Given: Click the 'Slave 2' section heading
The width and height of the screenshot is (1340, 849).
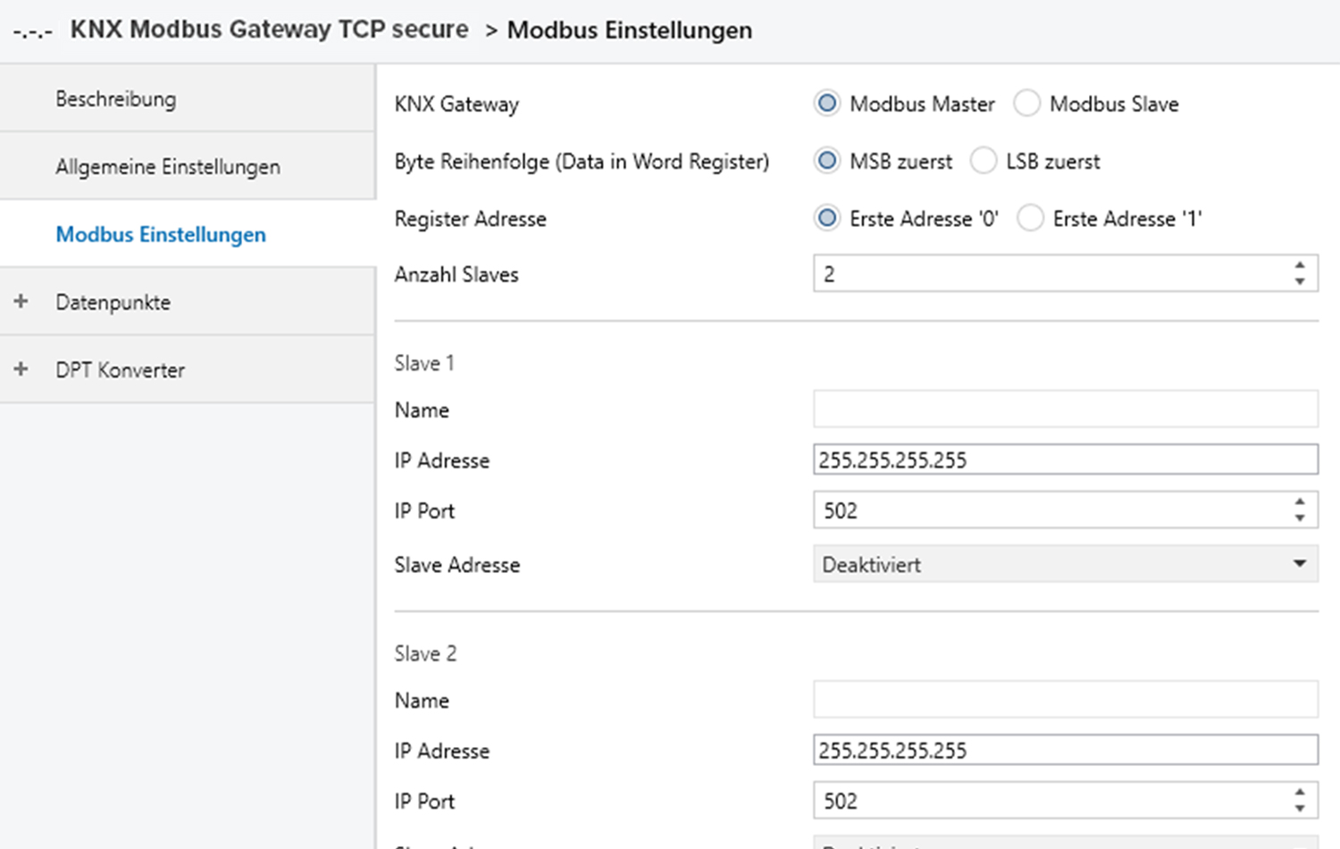Looking at the screenshot, I should 425,653.
